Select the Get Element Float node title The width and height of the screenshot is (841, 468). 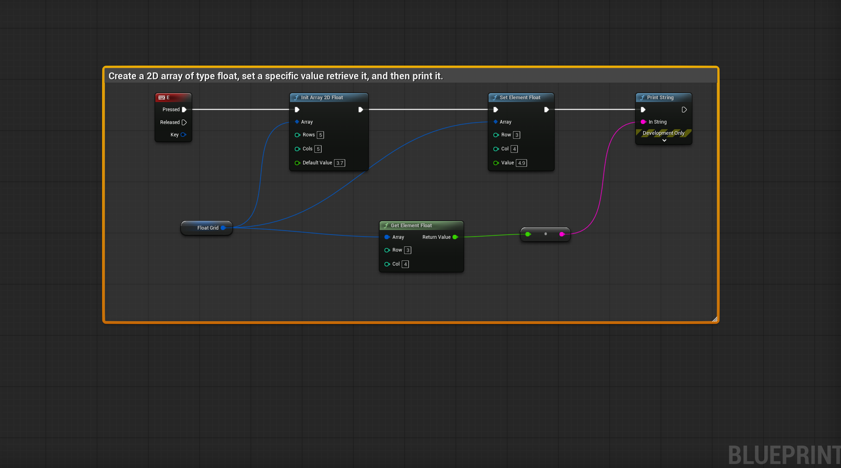coord(411,226)
